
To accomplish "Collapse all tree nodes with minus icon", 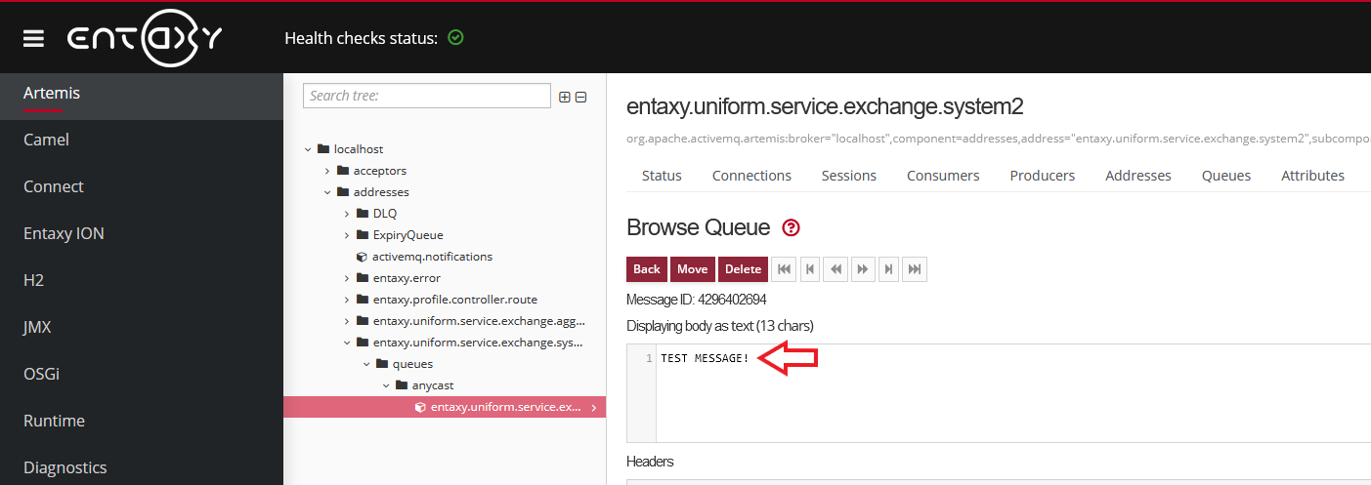I will click(x=580, y=97).
